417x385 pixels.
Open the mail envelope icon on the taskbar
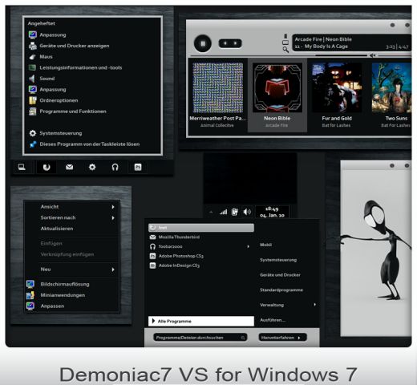point(69,167)
